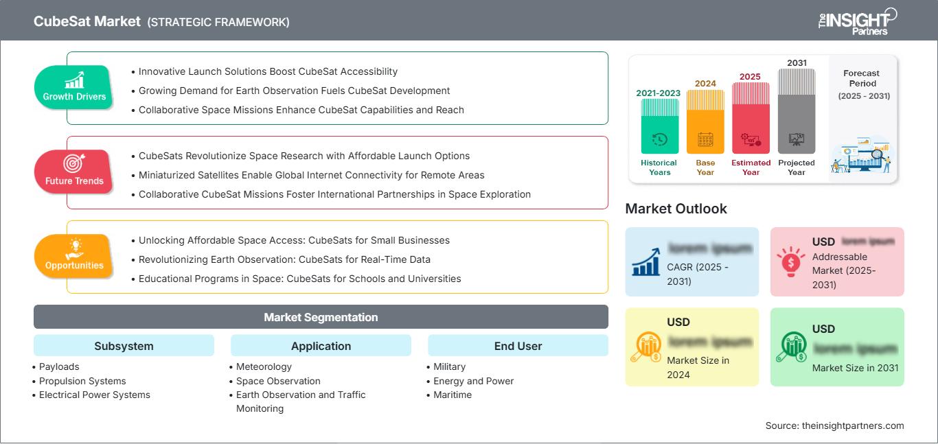The height and width of the screenshot is (444, 938).
Task: Click the Historical Years label
Action: coord(659,167)
